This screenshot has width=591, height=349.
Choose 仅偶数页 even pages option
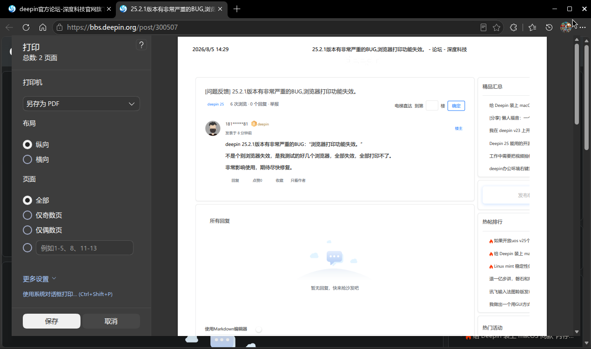click(x=27, y=230)
